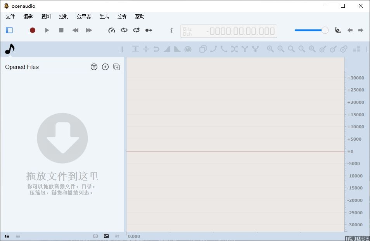Switch file list to detailed list view

(x=7, y=236)
